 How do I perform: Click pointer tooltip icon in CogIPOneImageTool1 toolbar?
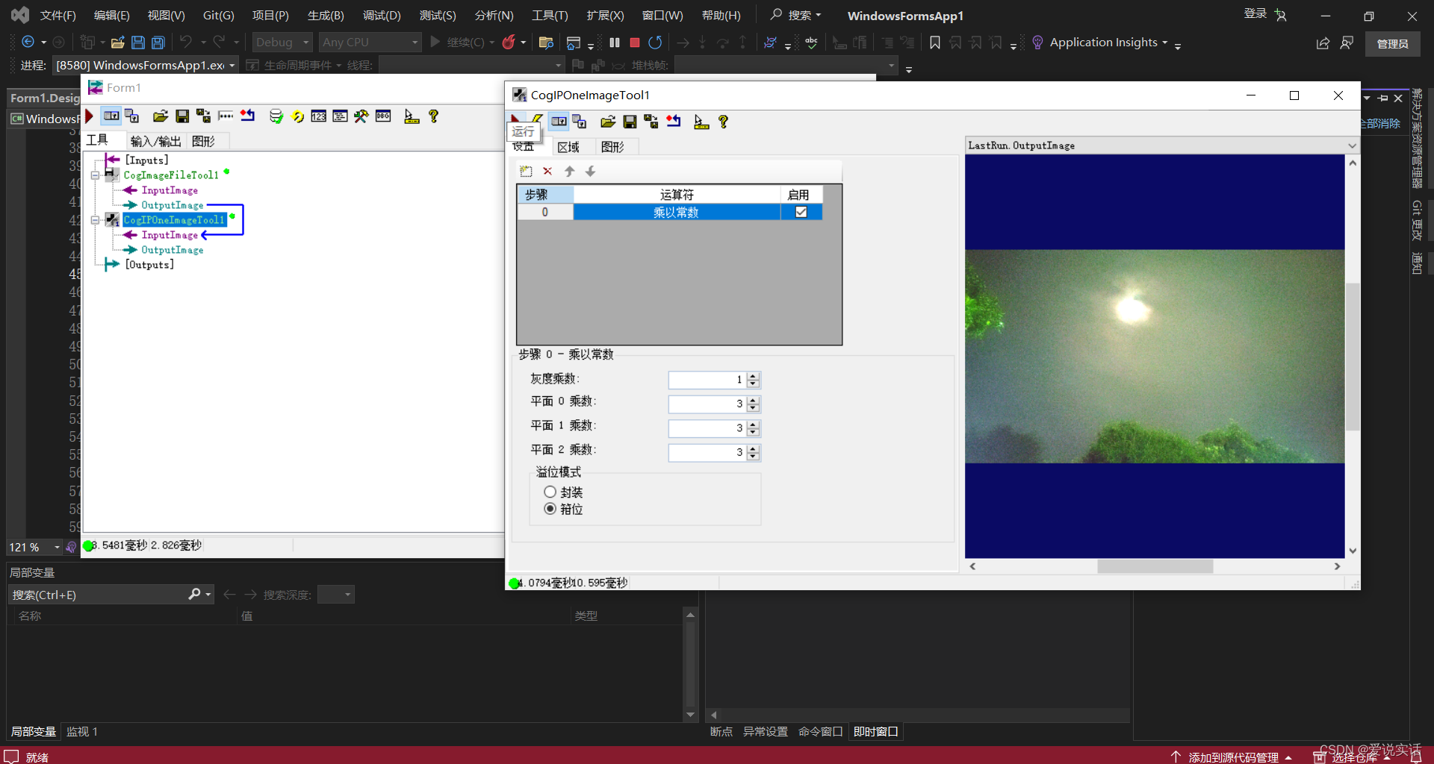pyautogui.click(x=701, y=122)
